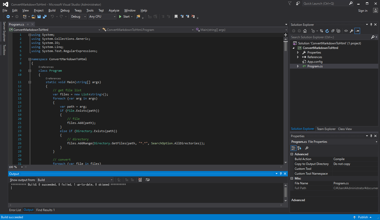Screen dimensions: 380x220
Task: Open the ConvertMarkdownToHtml project navigation dropdown
Action: coord(55,30)
